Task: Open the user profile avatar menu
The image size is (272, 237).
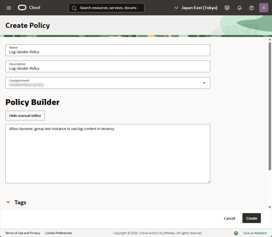Action: 263,8
